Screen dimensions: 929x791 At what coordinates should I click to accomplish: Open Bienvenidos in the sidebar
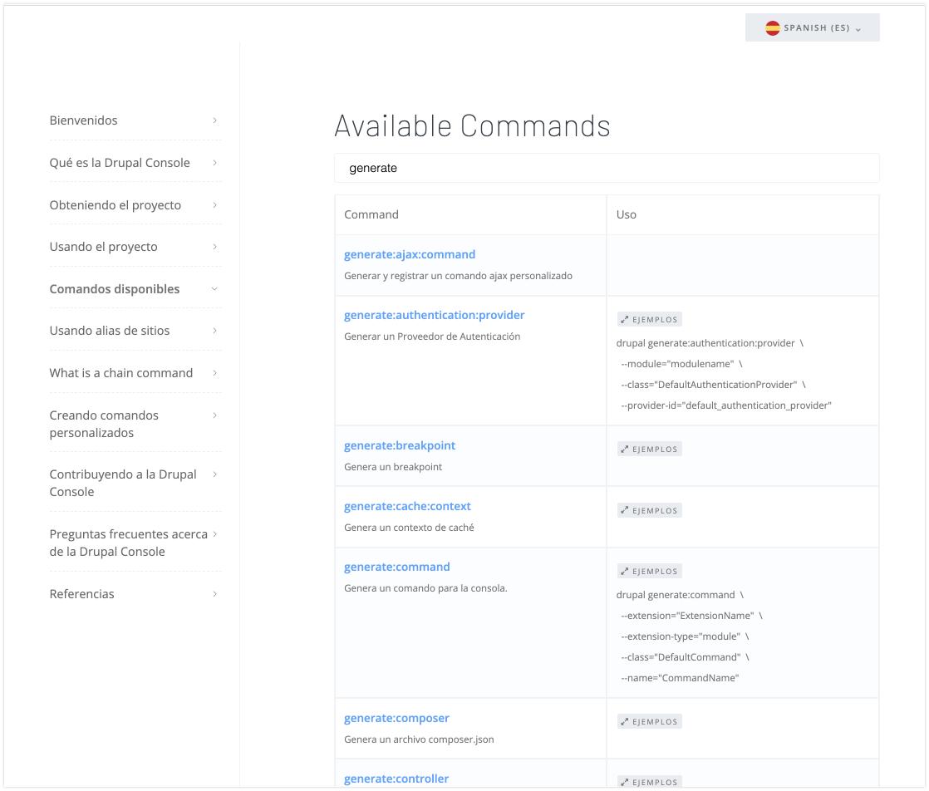84,120
